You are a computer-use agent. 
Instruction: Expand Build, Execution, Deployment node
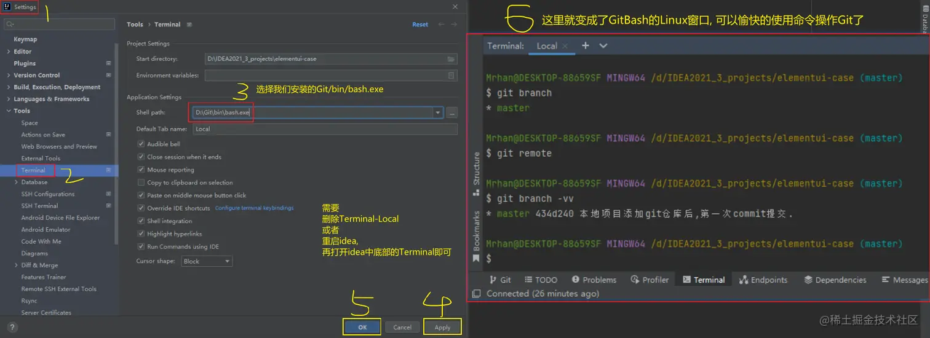coord(8,87)
